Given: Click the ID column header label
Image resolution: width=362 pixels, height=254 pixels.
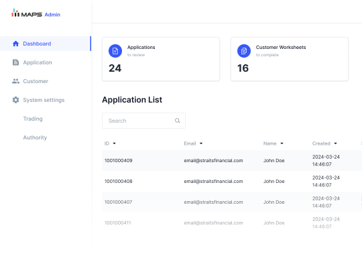Looking at the screenshot, I should (x=107, y=143).
